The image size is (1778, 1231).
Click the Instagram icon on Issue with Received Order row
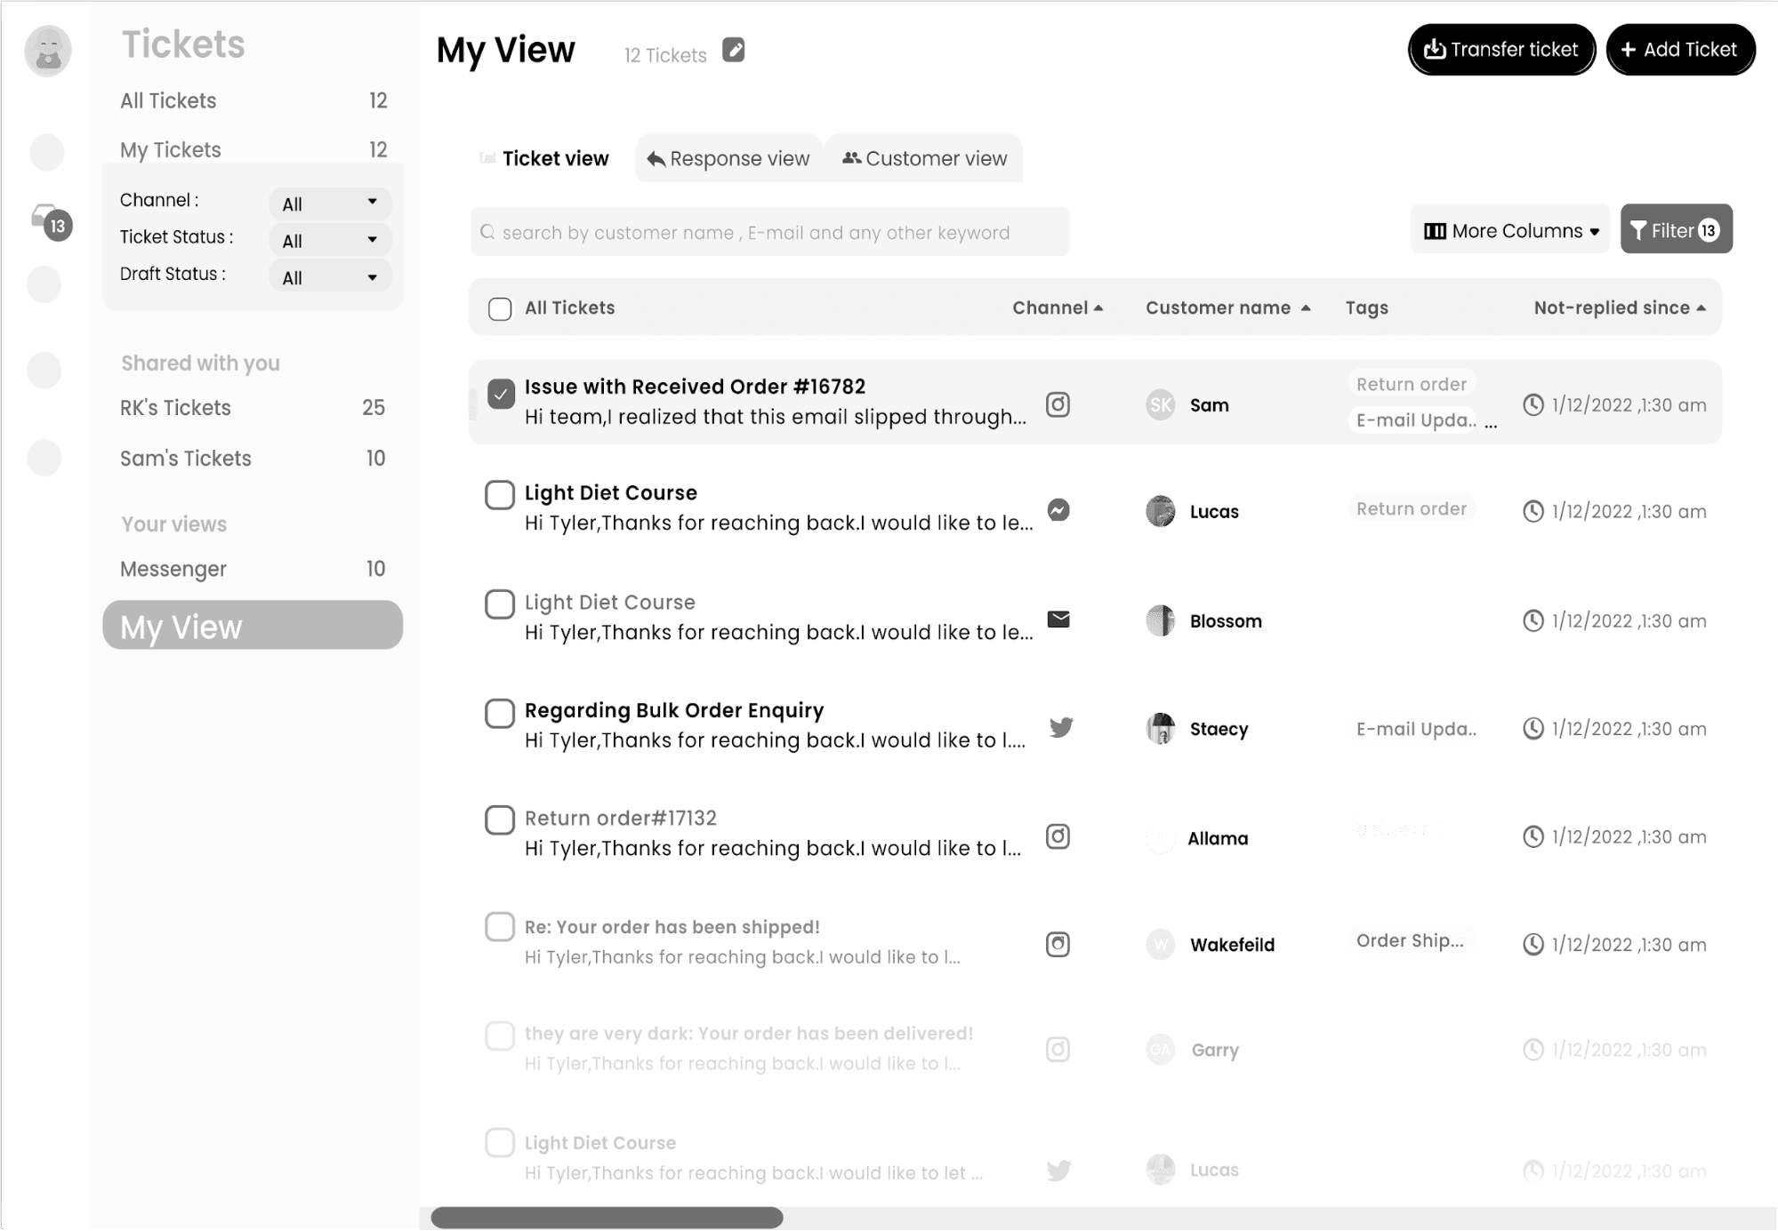pyautogui.click(x=1058, y=404)
